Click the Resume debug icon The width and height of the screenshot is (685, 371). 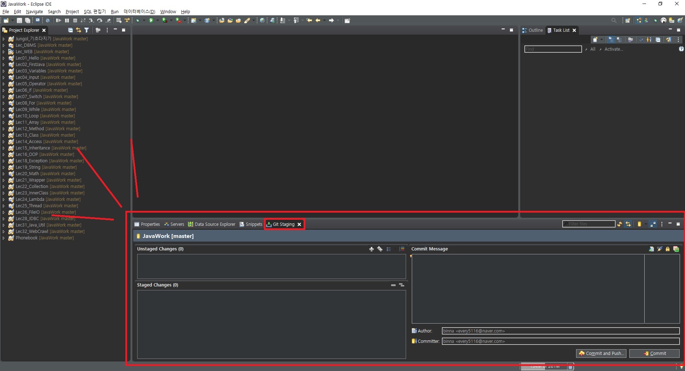coord(59,20)
